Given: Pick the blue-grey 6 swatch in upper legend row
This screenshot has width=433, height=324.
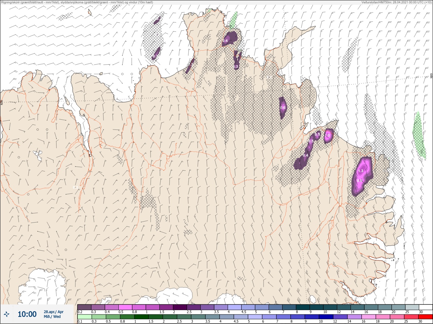Looking at the screenshot, I should (276, 307).
